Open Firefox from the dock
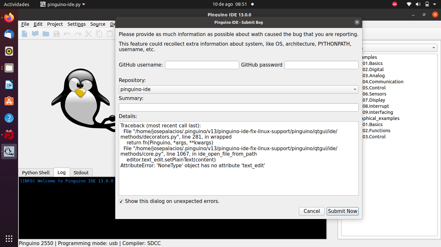This screenshot has width=441, height=247. (9, 18)
